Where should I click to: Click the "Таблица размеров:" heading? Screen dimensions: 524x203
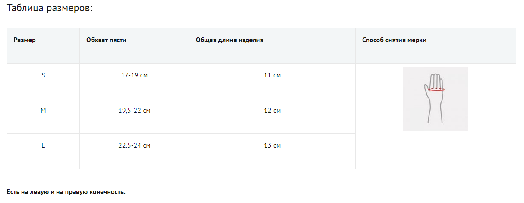[50, 9]
